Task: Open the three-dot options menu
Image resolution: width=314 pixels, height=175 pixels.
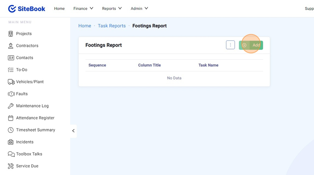Action: point(230,45)
